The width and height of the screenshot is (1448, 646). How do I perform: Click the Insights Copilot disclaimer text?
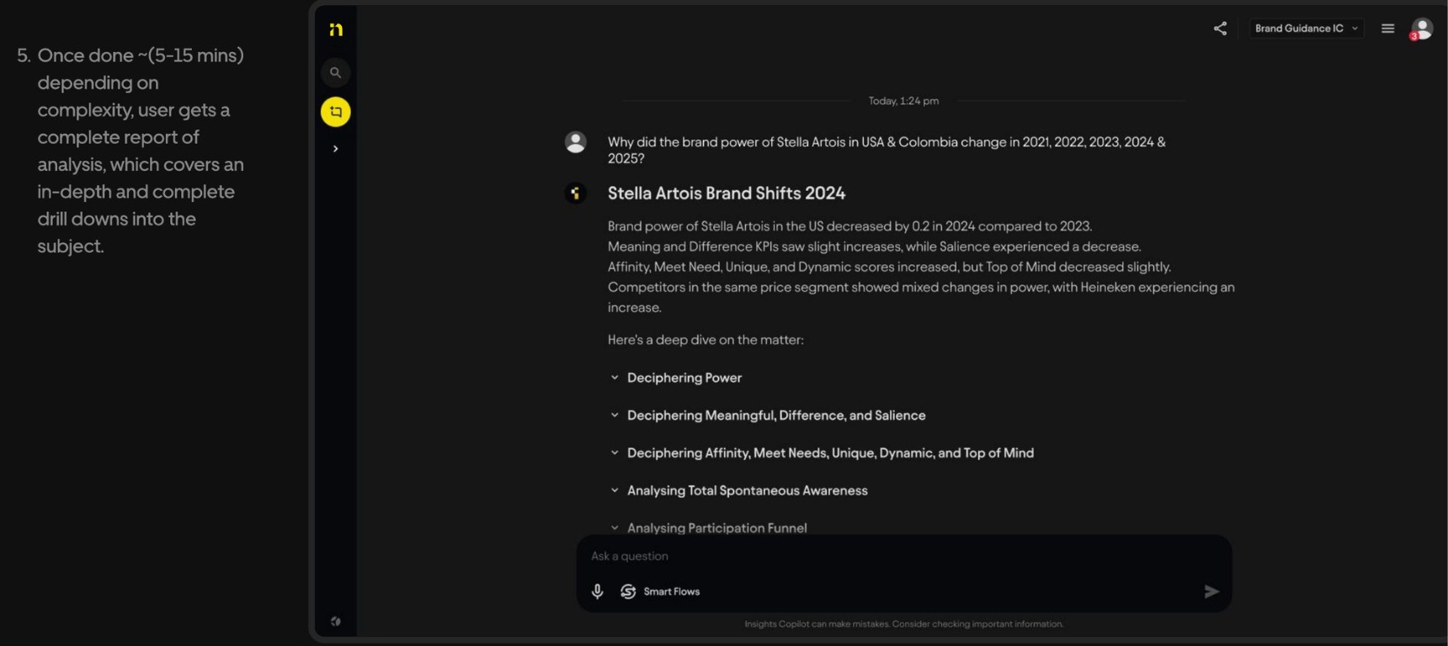tap(903, 624)
